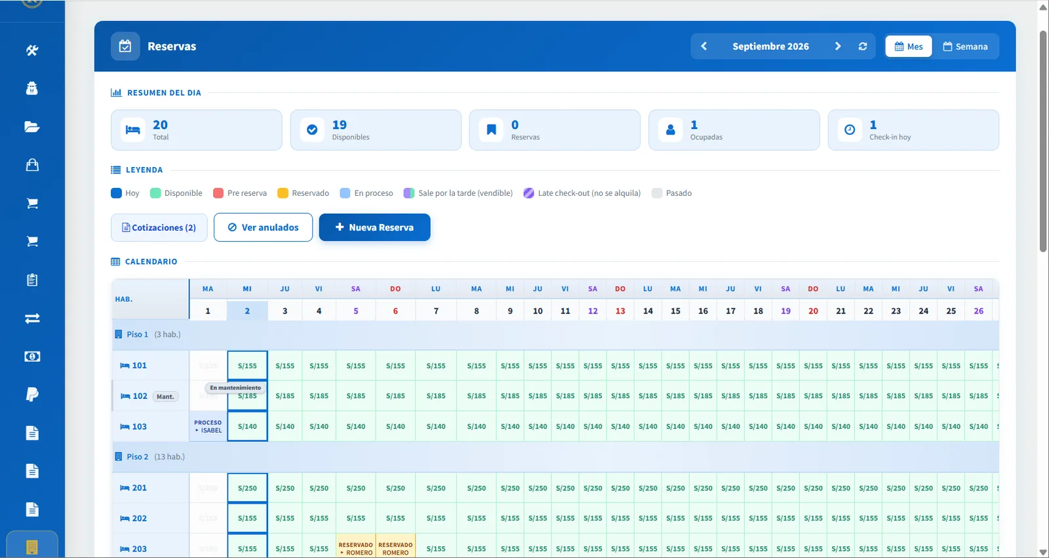Click the bed icon of room 201
The image size is (1049, 558).
(125, 488)
